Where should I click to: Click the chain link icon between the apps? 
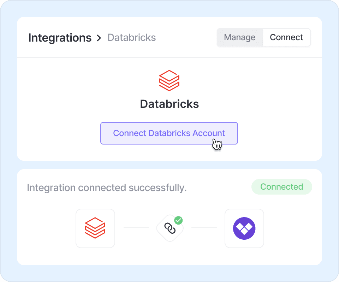170,229
